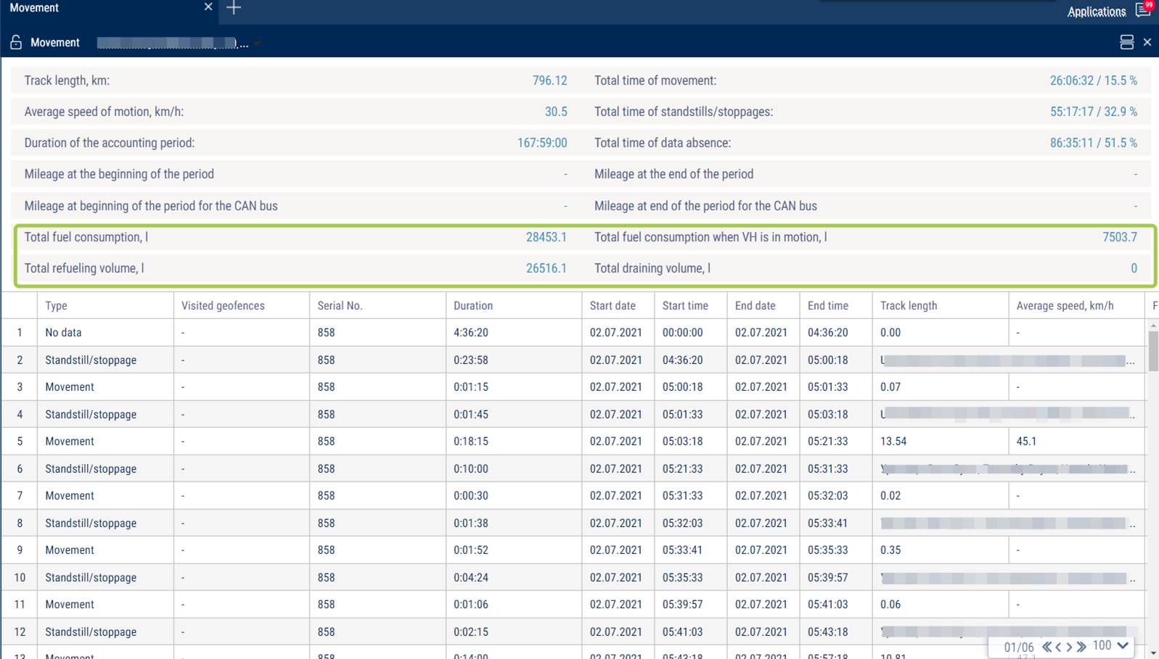Image resolution: width=1159 pixels, height=659 pixels.
Task: Click Total fuel consumption value 28453.1
Action: pos(546,237)
